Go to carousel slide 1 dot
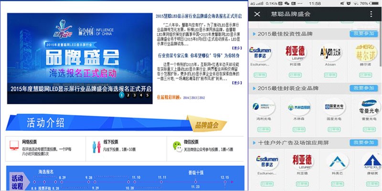 click(x=122, y=95)
